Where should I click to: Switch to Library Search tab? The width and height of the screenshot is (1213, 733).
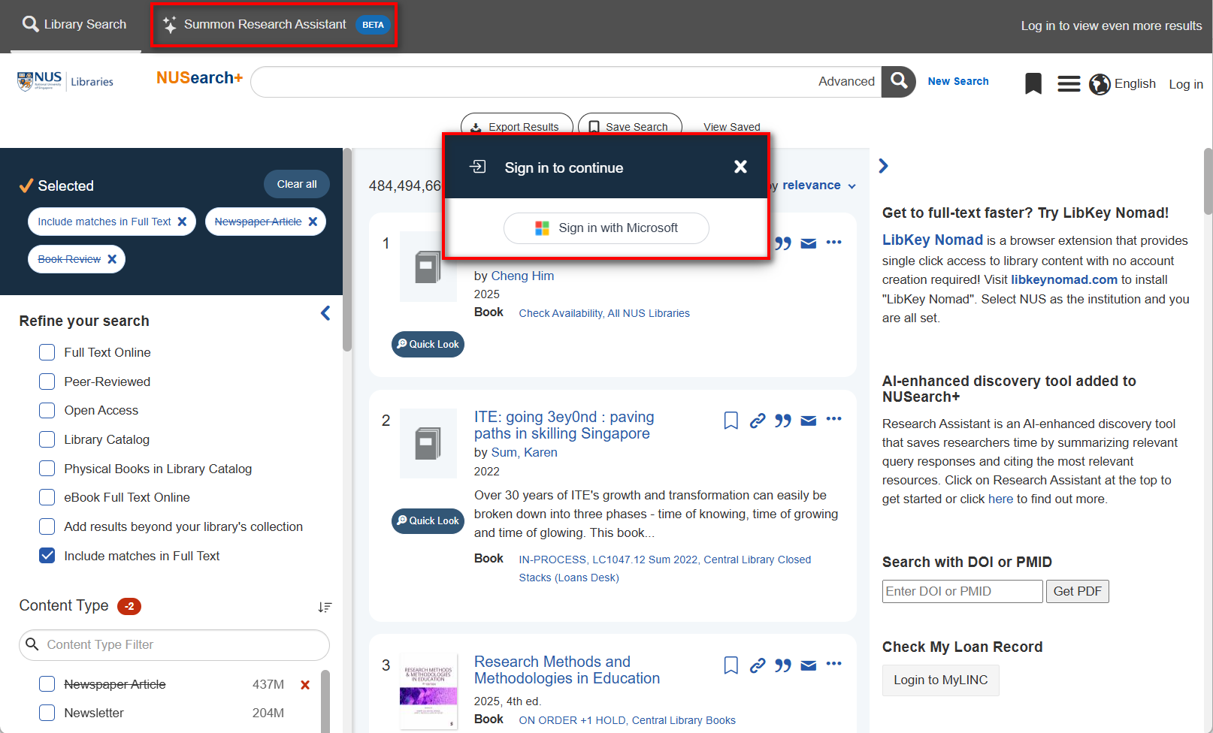(74, 24)
